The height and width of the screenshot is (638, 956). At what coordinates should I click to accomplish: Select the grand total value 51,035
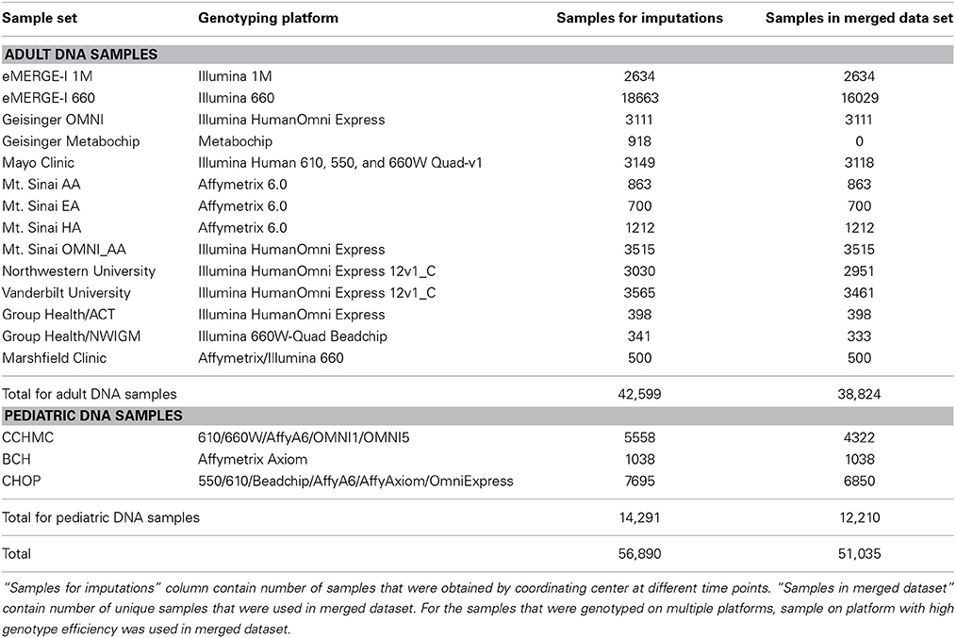(859, 554)
